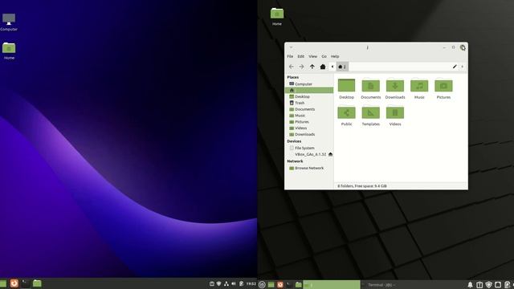Click the network icon in left tray

point(226,283)
